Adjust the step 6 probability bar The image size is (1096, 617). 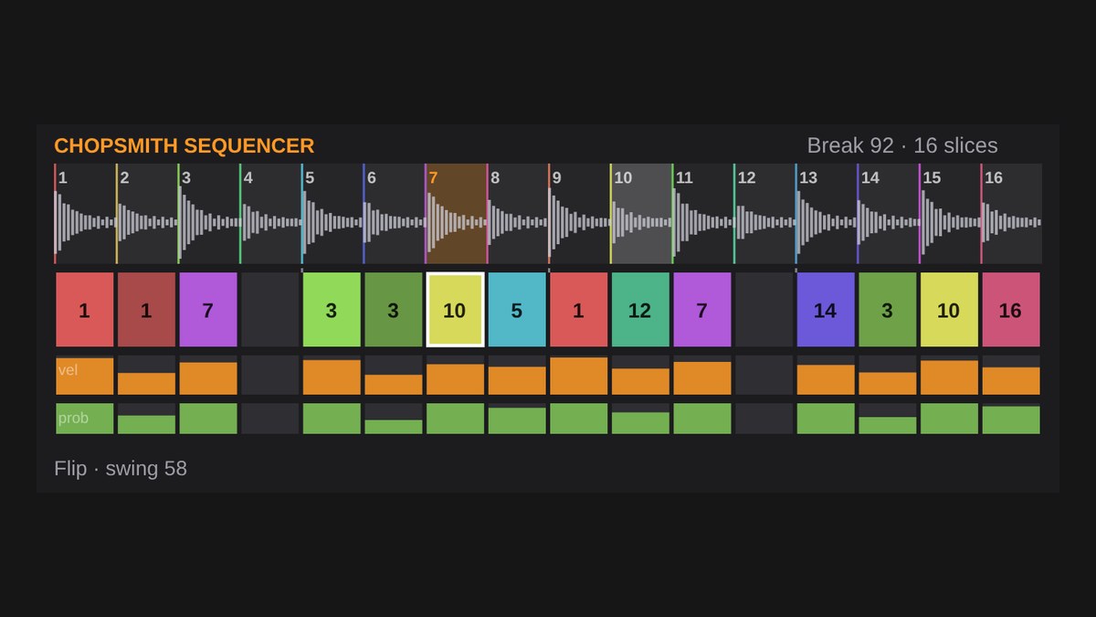pos(394,419)
